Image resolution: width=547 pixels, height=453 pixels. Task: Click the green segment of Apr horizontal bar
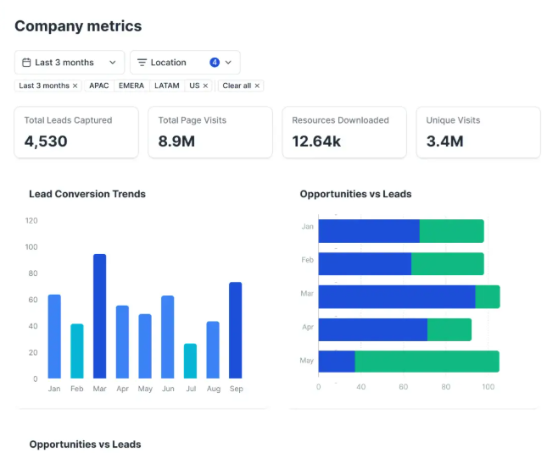(x=449, y=329)
